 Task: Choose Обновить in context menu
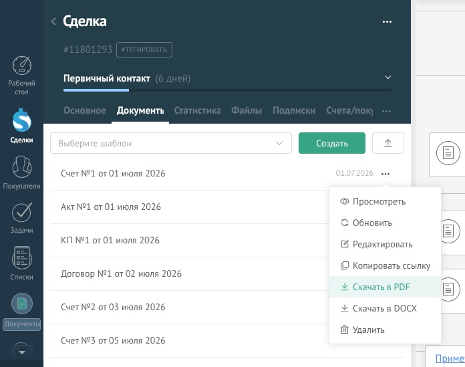click(385, 223)
